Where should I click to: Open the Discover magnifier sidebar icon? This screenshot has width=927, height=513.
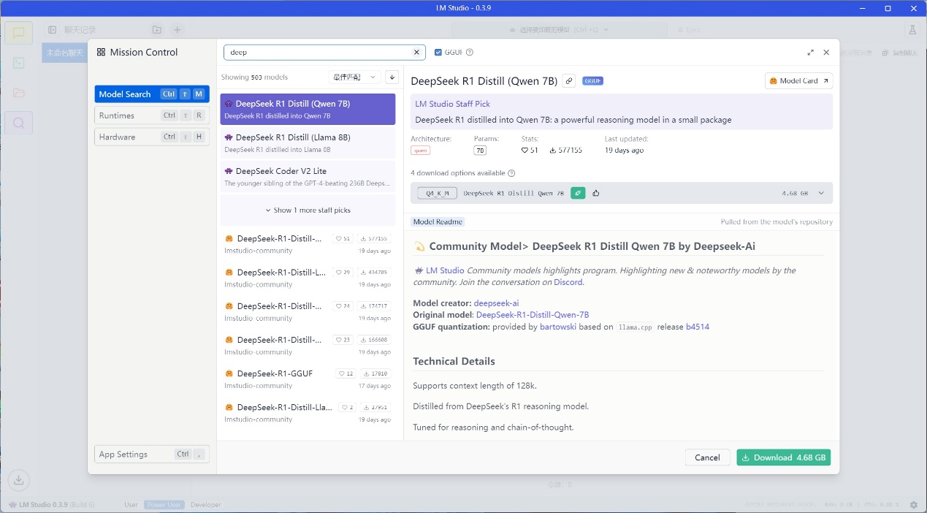19,123
